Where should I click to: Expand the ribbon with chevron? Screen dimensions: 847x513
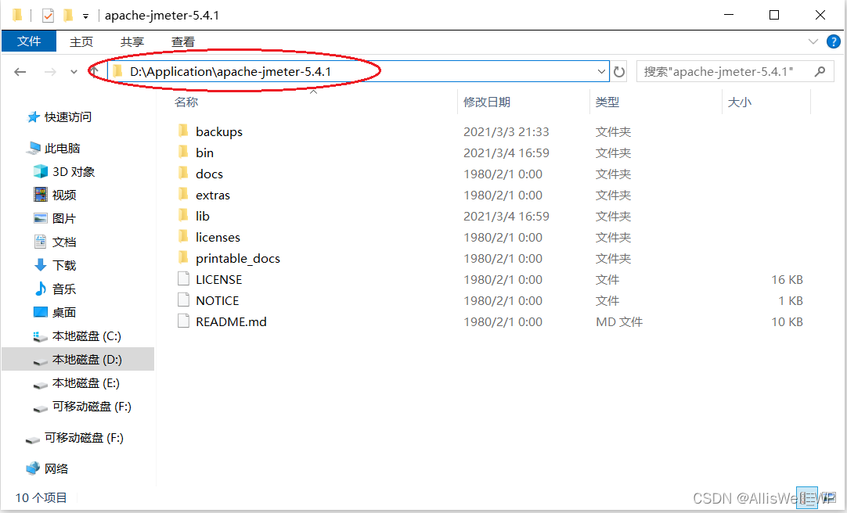click(x=813, y=41)
